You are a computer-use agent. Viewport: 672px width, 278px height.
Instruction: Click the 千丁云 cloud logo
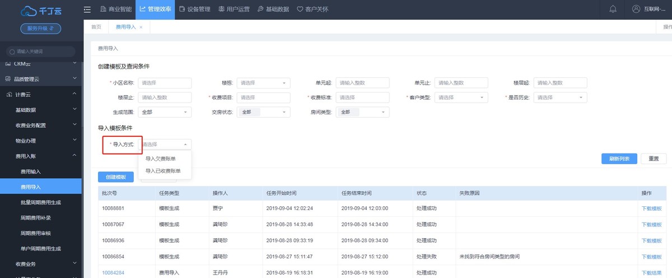point(41,11)
